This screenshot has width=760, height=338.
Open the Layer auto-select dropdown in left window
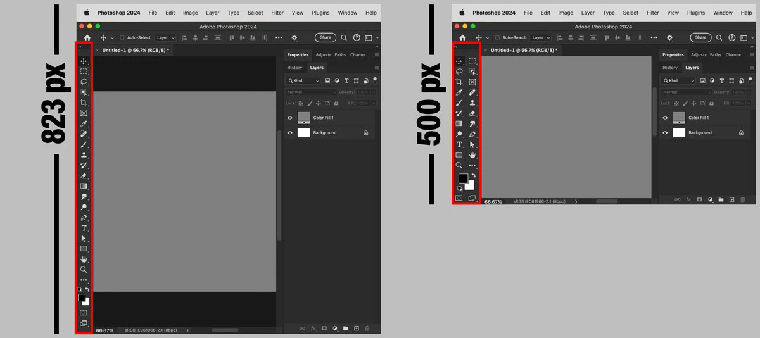[166, 38]
